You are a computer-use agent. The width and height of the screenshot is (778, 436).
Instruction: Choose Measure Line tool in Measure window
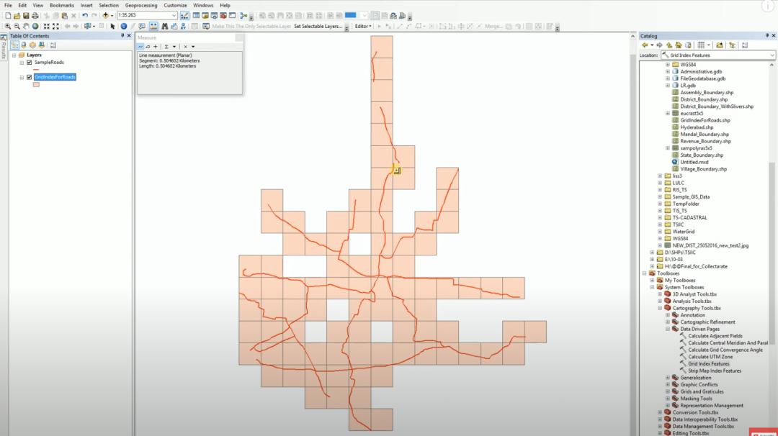[140, 47]
